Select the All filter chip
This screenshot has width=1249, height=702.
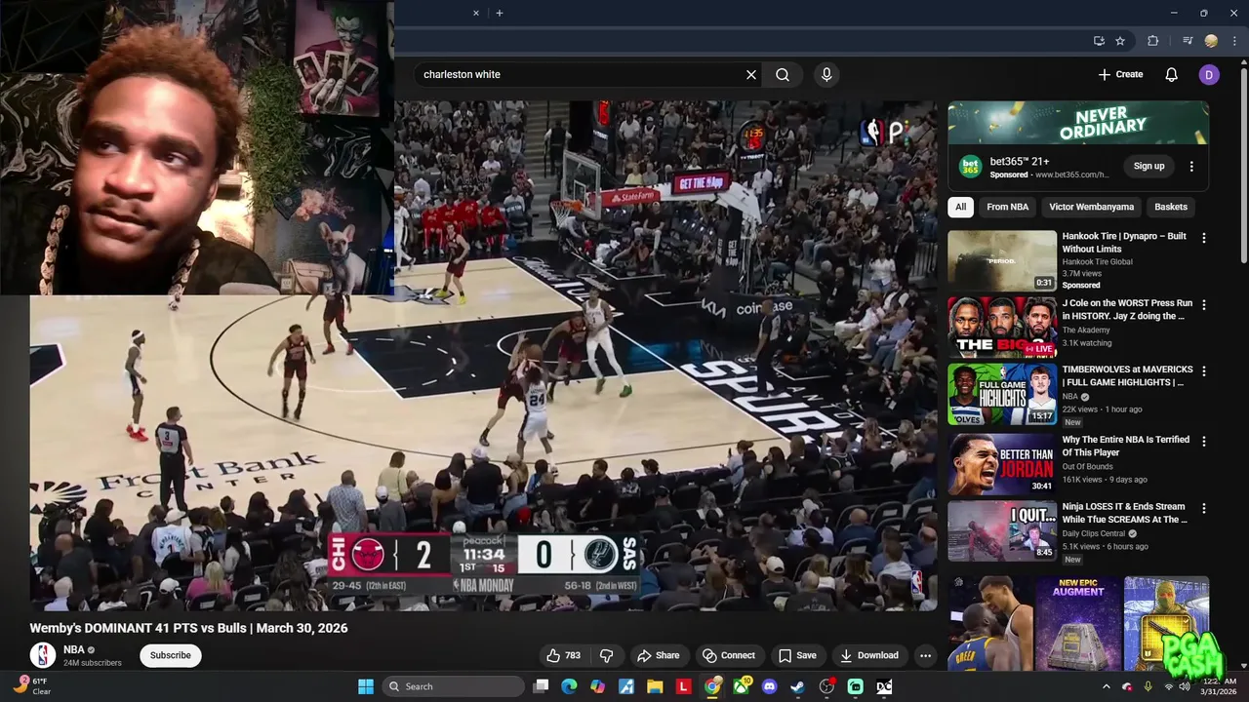coord(960,207)
